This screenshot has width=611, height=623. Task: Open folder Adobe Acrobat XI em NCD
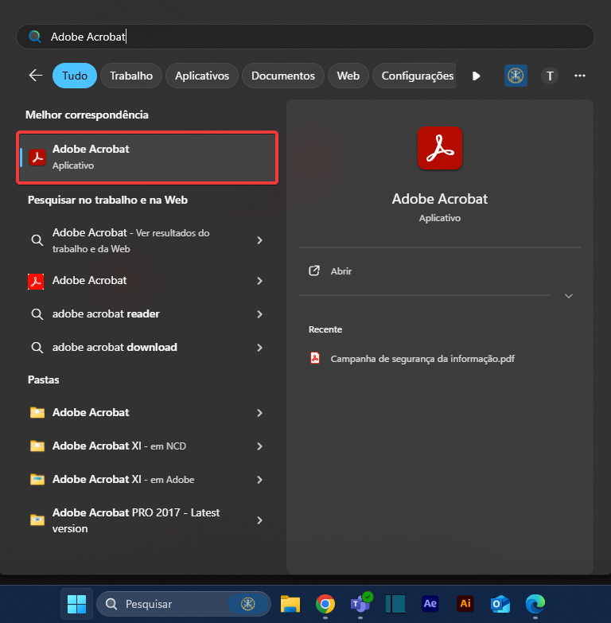pyautogui.click(x=147, y=446)
